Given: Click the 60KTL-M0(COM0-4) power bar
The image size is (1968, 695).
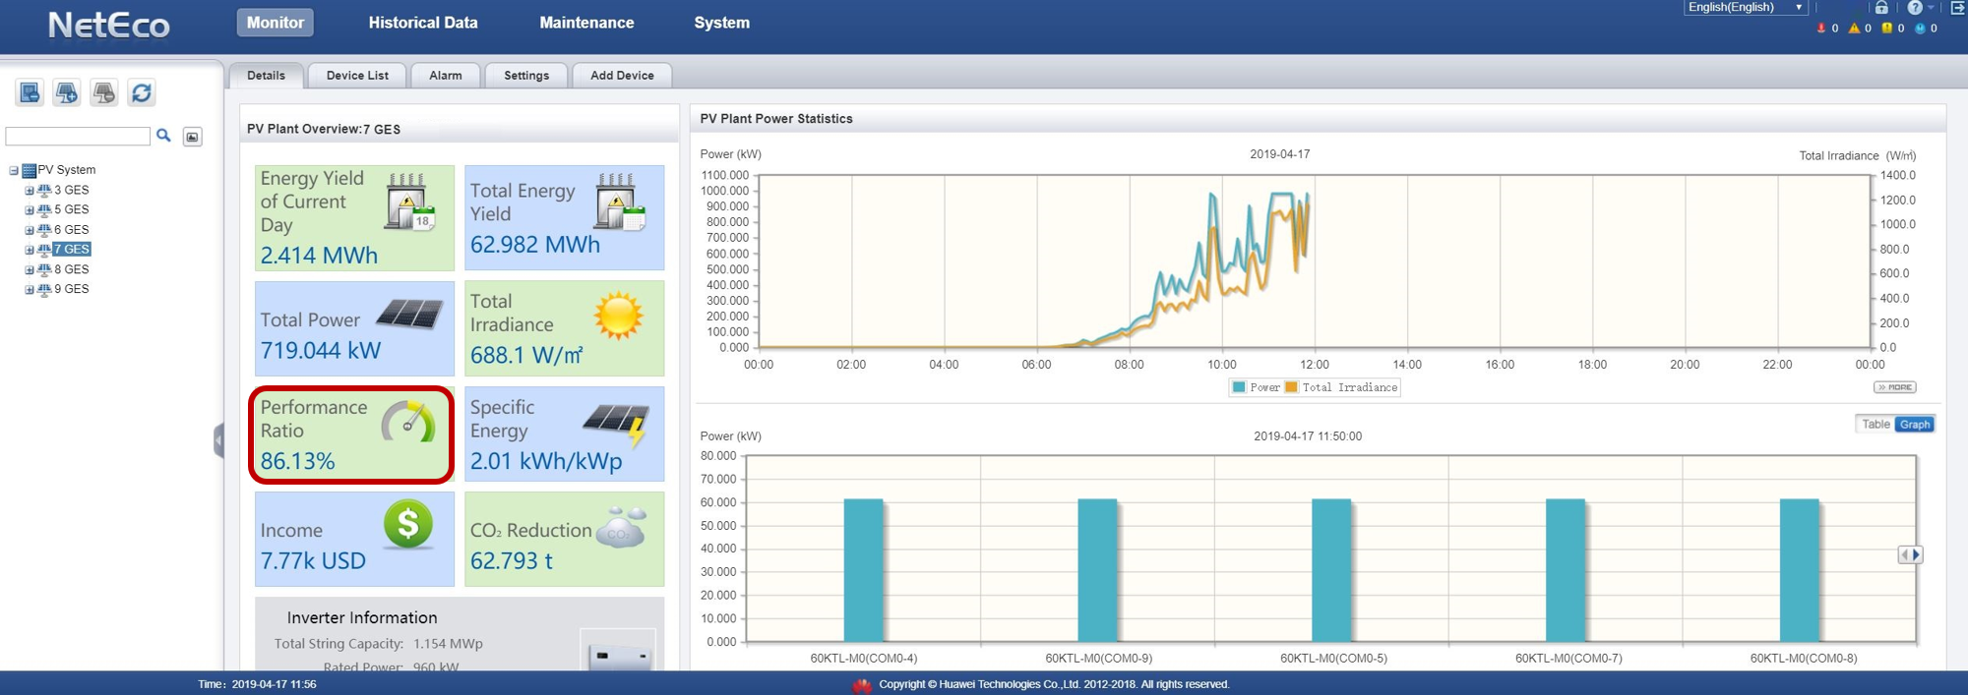Looking at the screenshot, I should pyautogui.click(x=863, y=571).
